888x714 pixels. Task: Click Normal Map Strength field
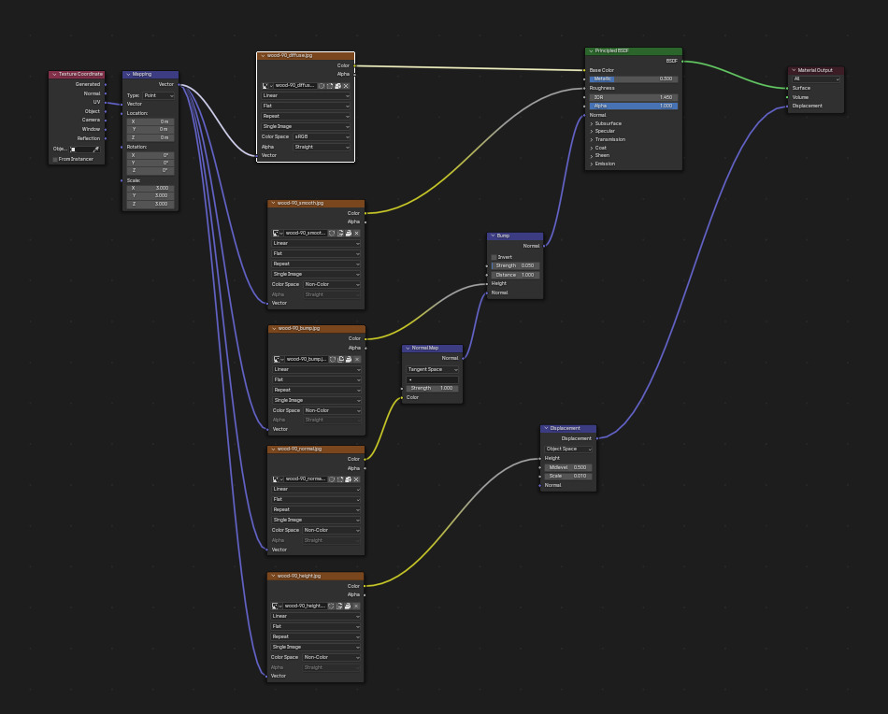coord(433,389)
